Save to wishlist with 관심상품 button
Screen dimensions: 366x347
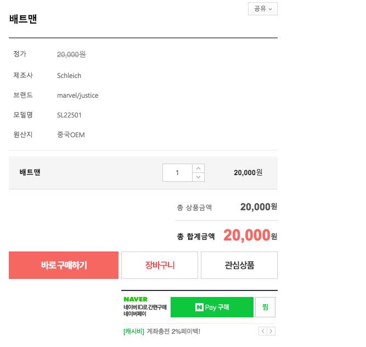pyautogui.click(x=239, y=265)
